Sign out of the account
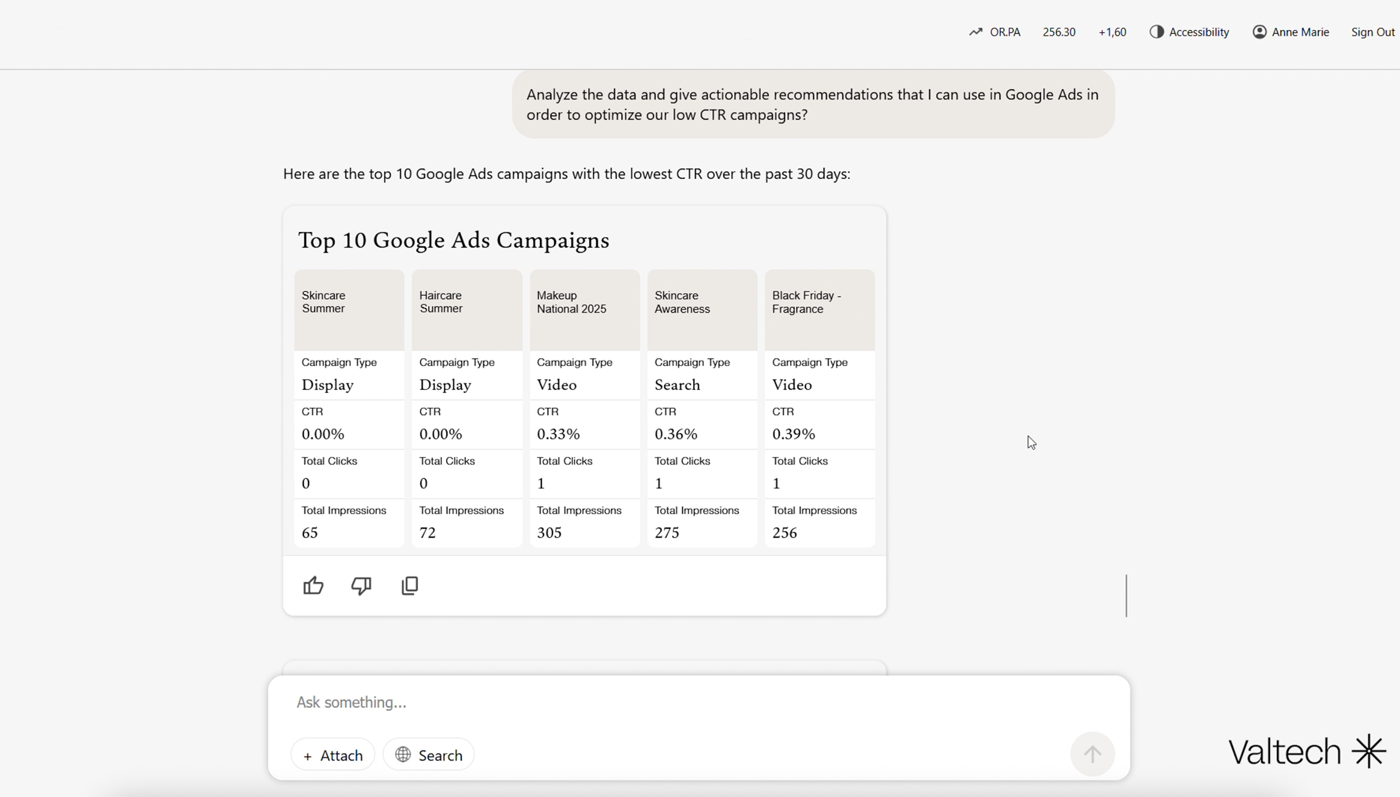Screen dimensions: 1400x797 click(1372, 32)
